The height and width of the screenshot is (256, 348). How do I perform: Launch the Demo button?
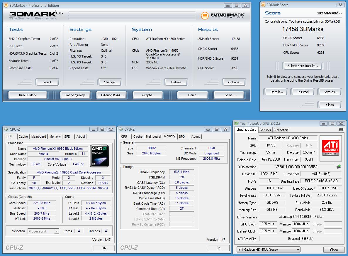click(193, 95)
